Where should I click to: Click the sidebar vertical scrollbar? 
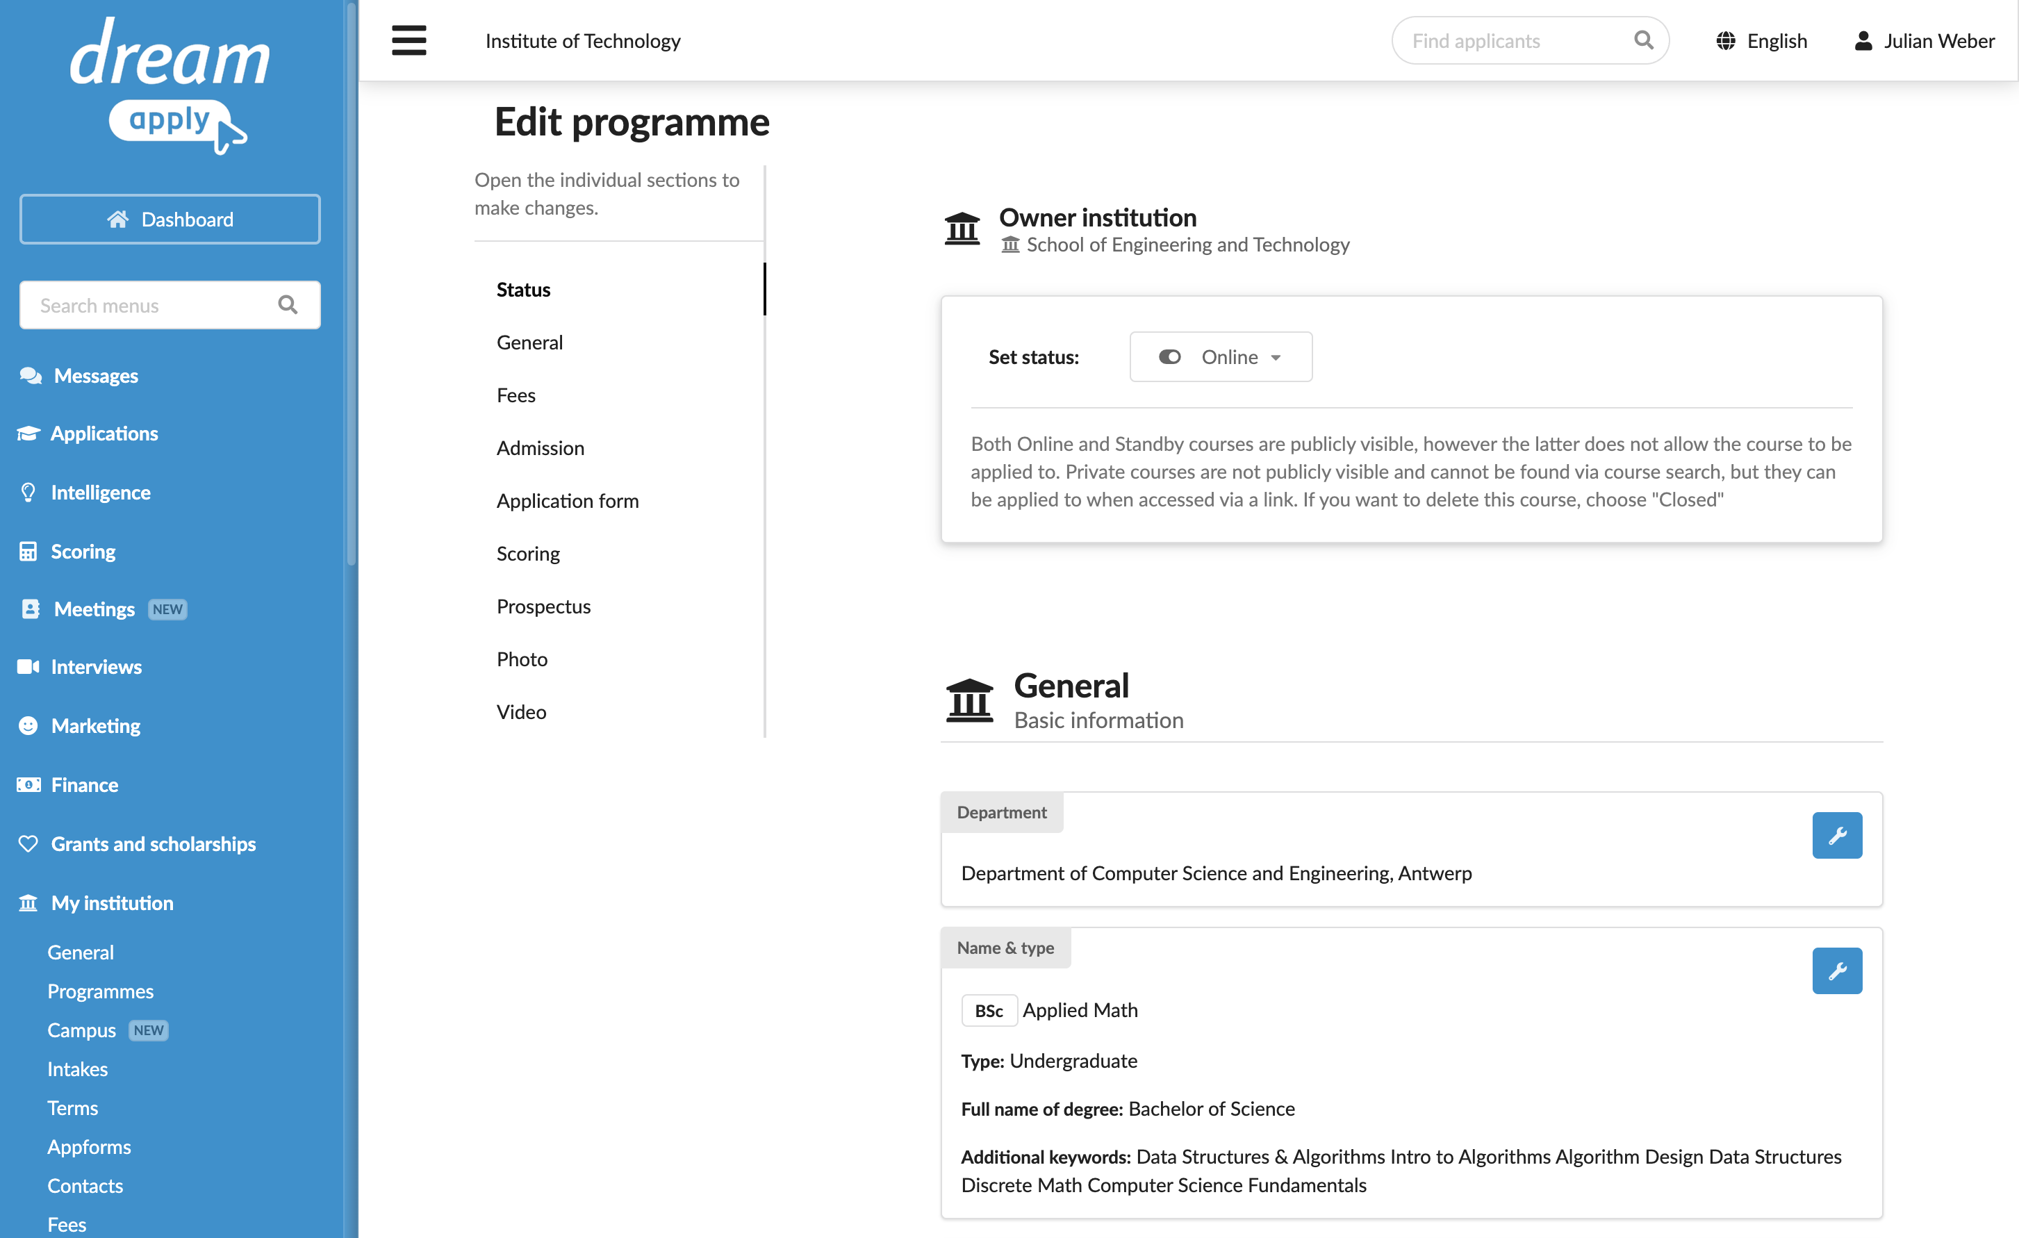coord(352,283)
